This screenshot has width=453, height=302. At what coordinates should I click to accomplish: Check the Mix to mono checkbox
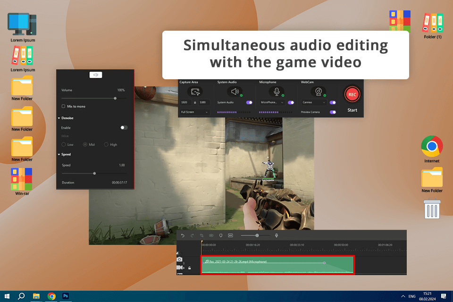tap(63, 106)
